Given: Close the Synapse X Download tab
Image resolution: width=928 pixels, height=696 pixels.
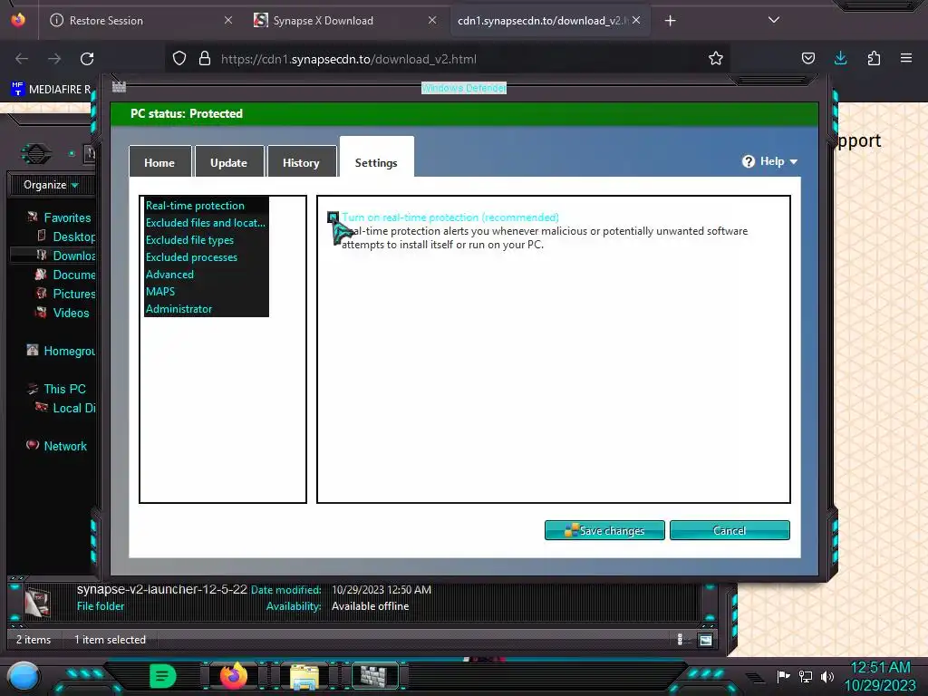Looking at the screenshot, I should click(x=432, y=20).
